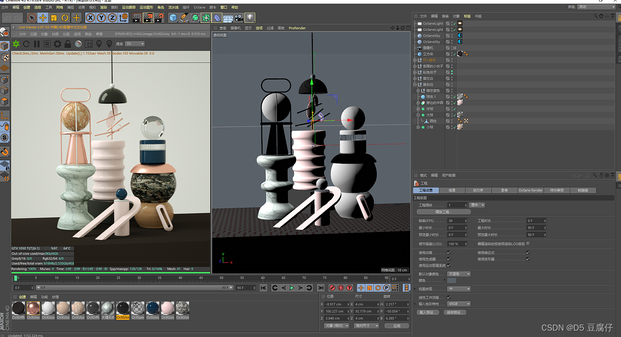Image resolution: width=621 pixels, height=337 pixels.
Task: Switch to 动力学 tab
Action: (478, 190)
